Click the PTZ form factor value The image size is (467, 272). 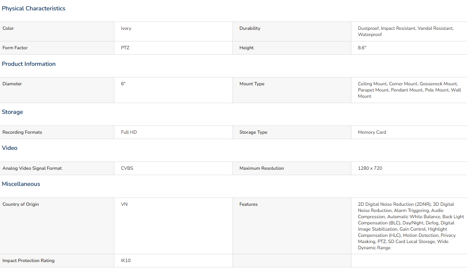[125, 48]
